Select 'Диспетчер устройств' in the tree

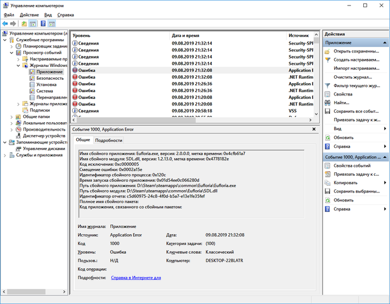(43, 136)
